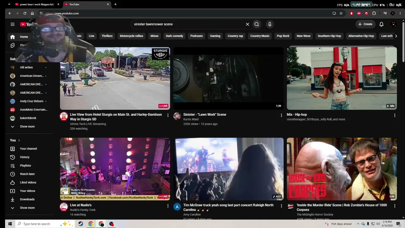Viewport: 405px width, 228px height.
Task: Click the install app icon in address bar
Action: 334,13
